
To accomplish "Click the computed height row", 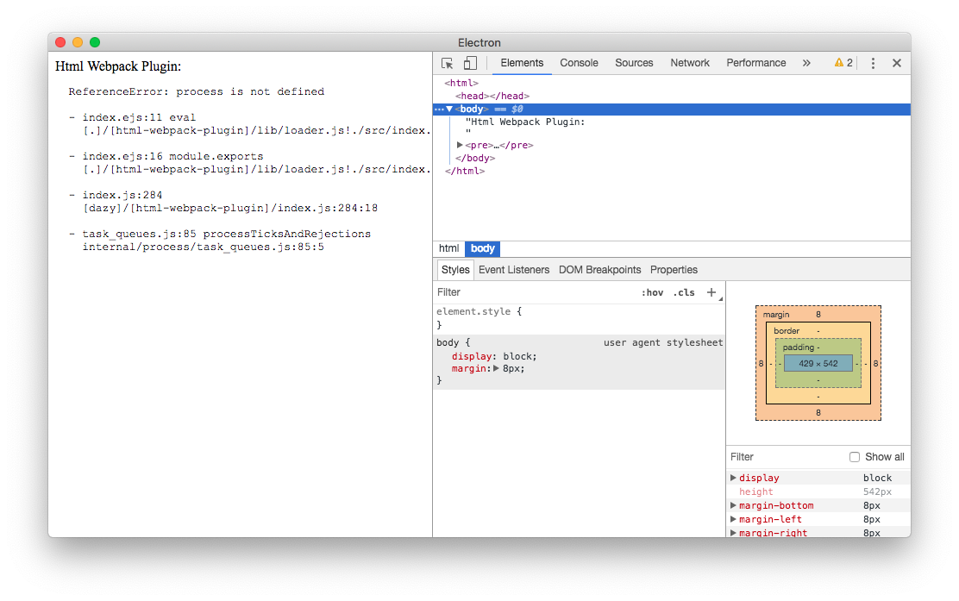I will [818, 491].
